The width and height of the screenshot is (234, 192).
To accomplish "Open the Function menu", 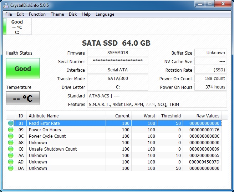I will (37, 14).
